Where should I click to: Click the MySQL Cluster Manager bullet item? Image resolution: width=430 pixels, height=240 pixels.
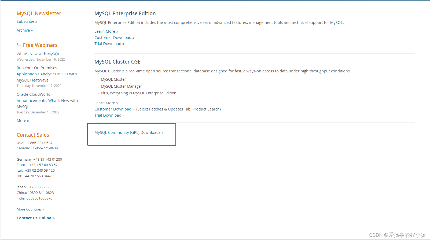(x=121, y=86)
